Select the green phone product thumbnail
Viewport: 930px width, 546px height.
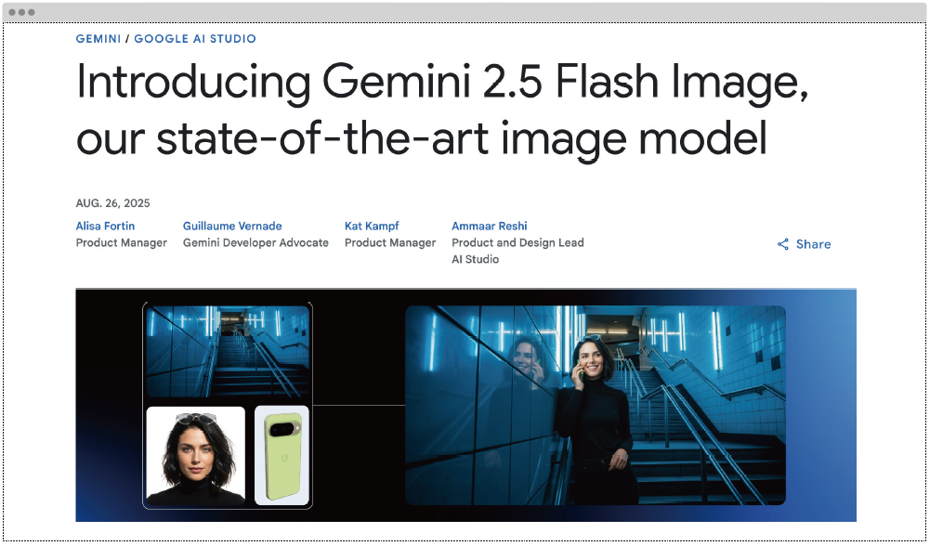[282, 455]
